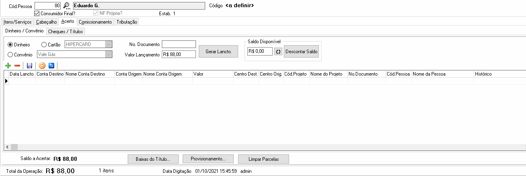526x176 pixels.
Task: Switch to the Cheques / Títulos tab
Action: pos(65,31)
